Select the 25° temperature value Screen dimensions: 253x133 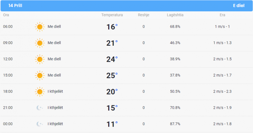tap(112, 75)
